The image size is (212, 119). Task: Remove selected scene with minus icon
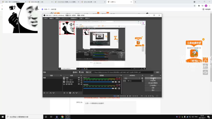point(47,93)
